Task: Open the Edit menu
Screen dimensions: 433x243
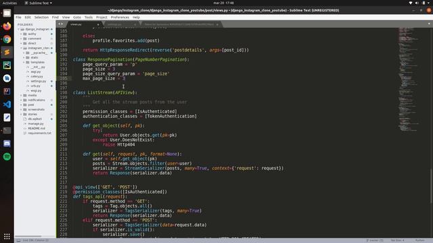Action: [28, 17]
